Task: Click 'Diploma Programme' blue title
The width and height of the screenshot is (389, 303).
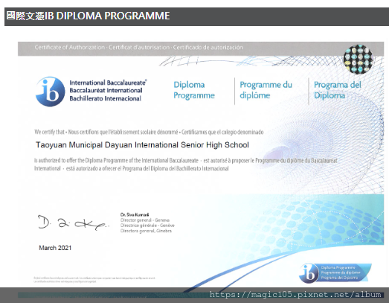Action: coord(194,90)
